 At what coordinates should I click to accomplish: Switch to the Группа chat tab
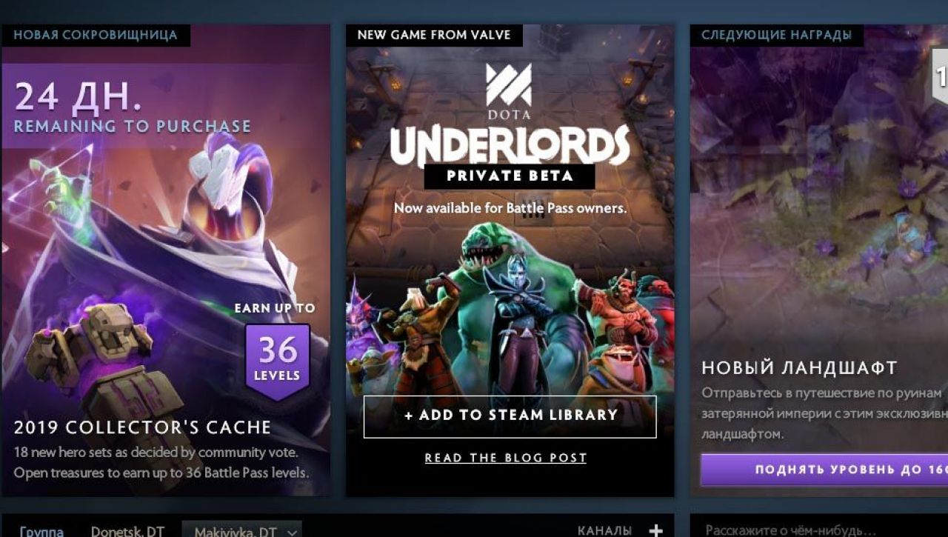(x=42, y=531)
